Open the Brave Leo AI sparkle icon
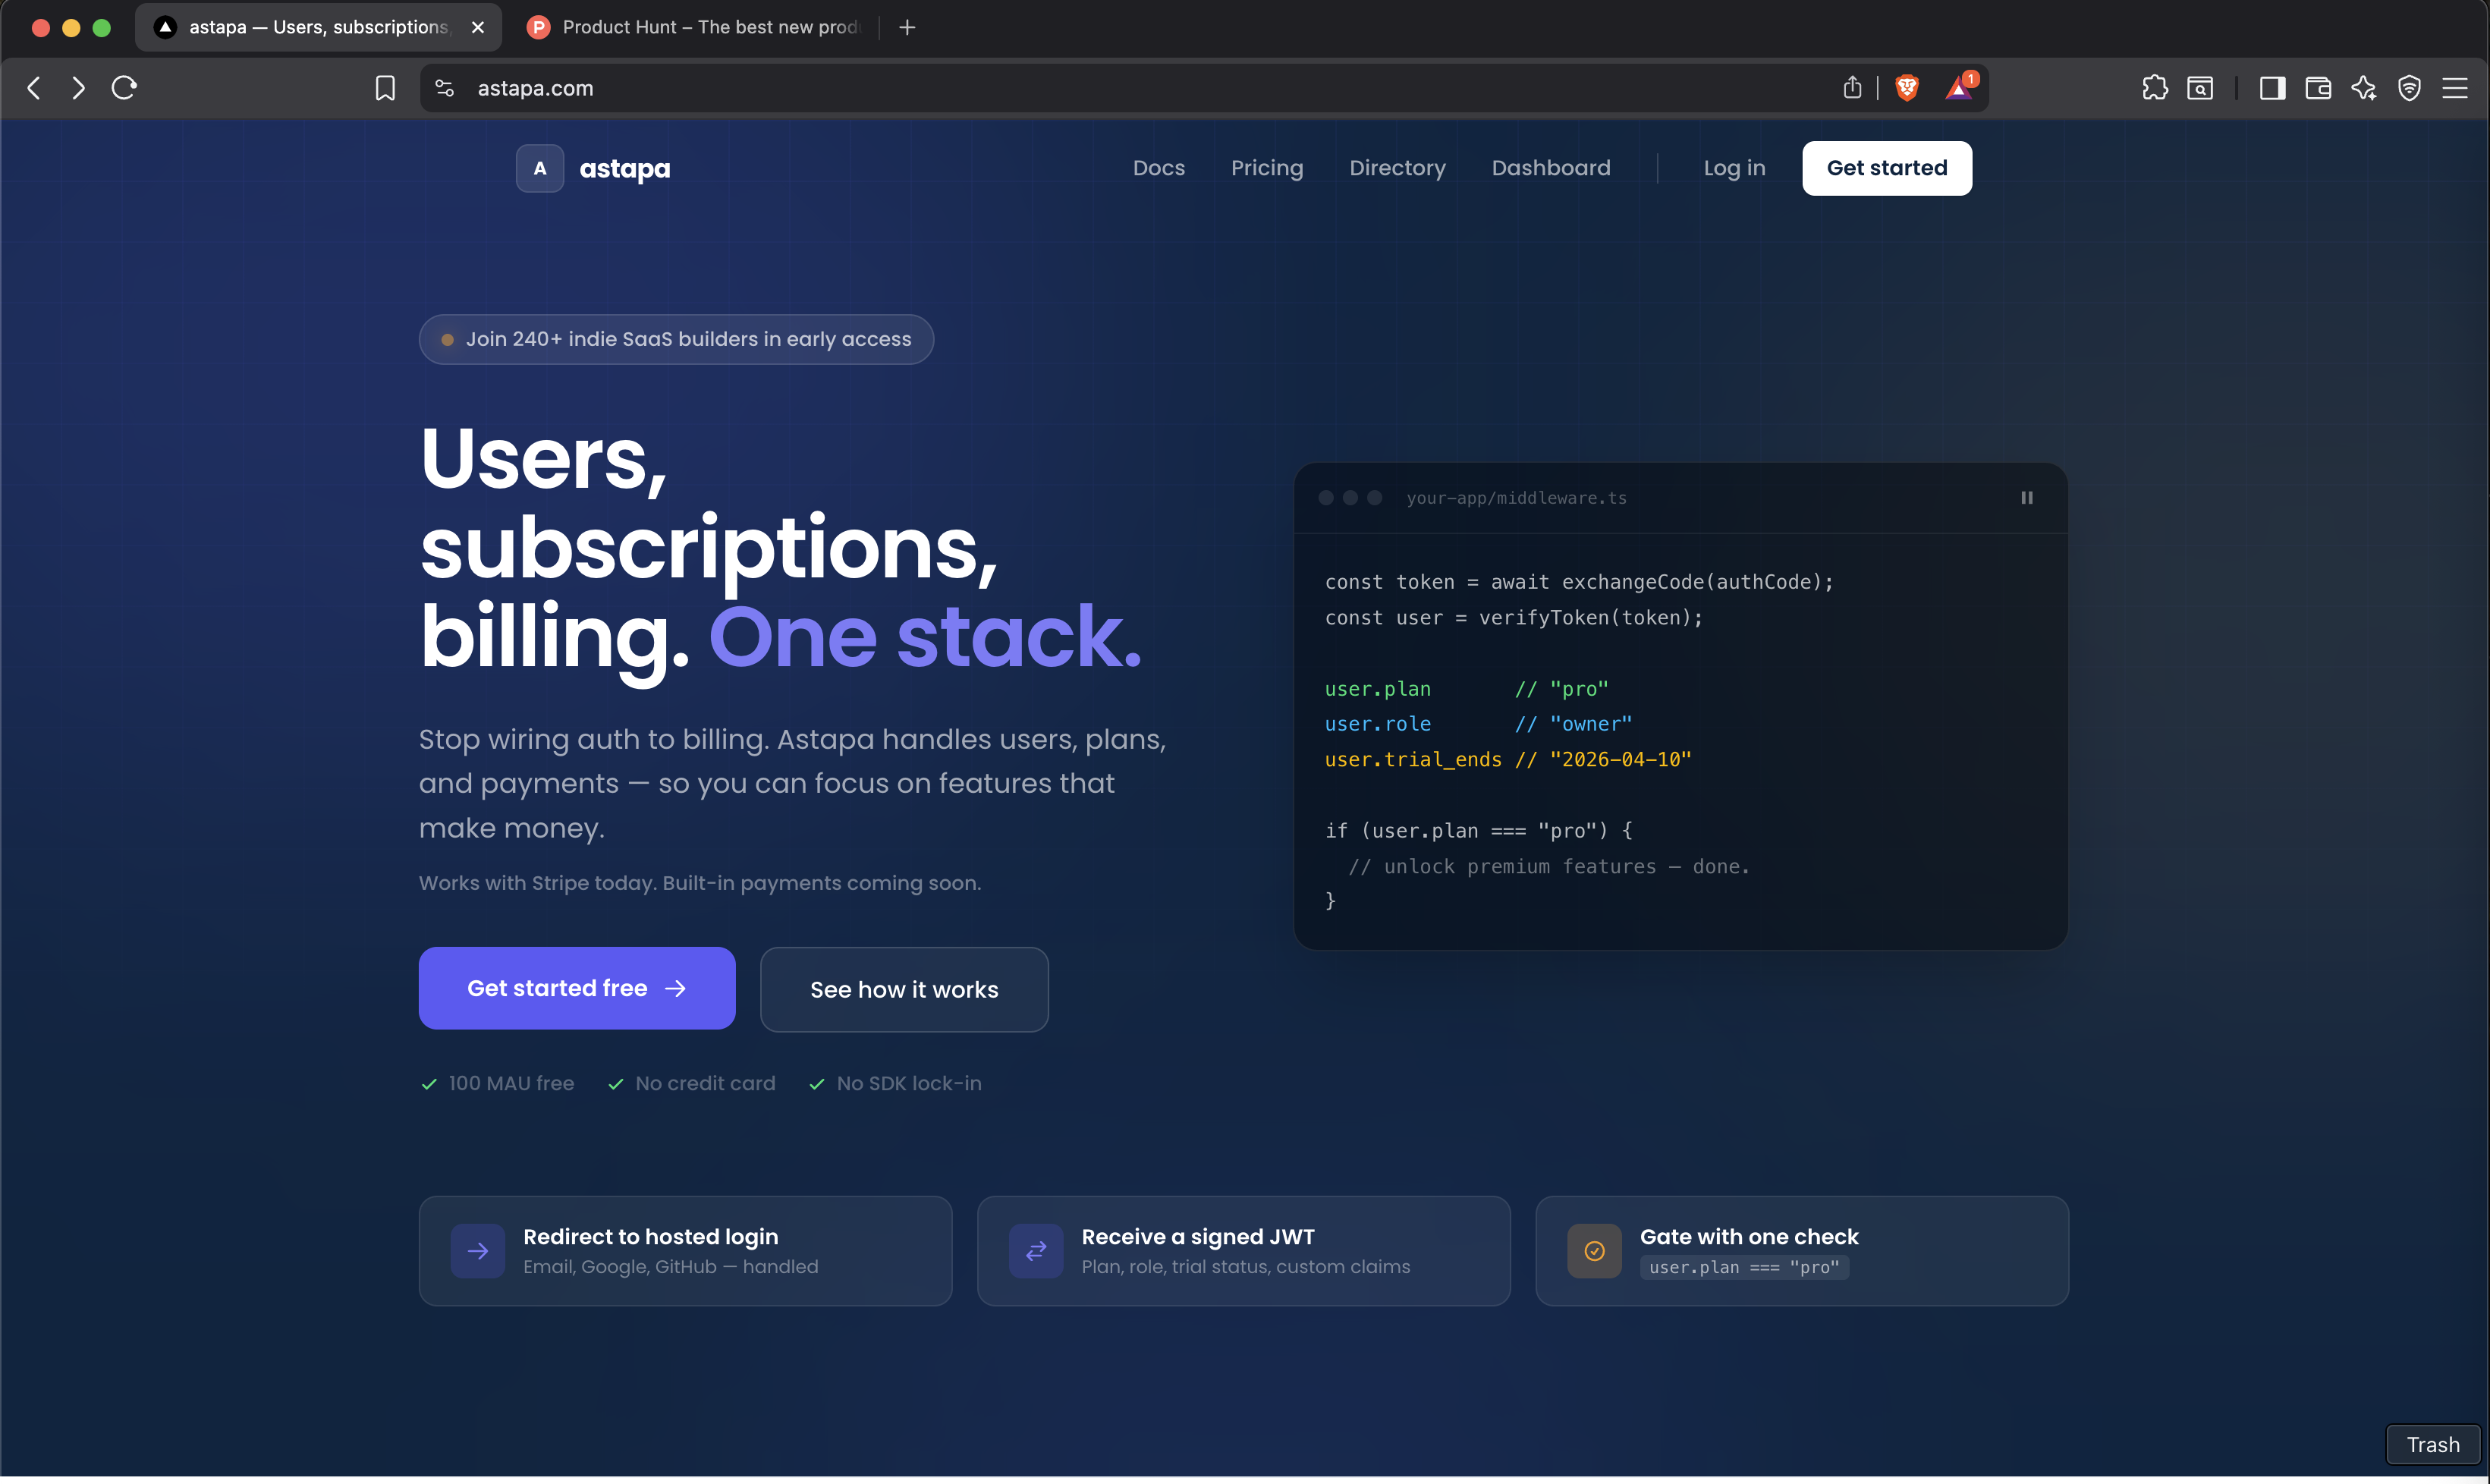This screenshot has width=2490, height=1484. (x=2365, y=88)
